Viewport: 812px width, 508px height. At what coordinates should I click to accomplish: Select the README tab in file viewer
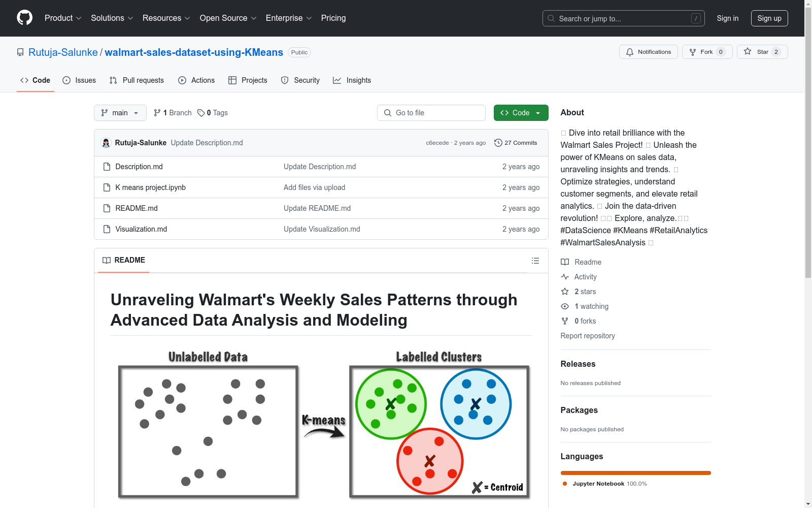[124, 260]
